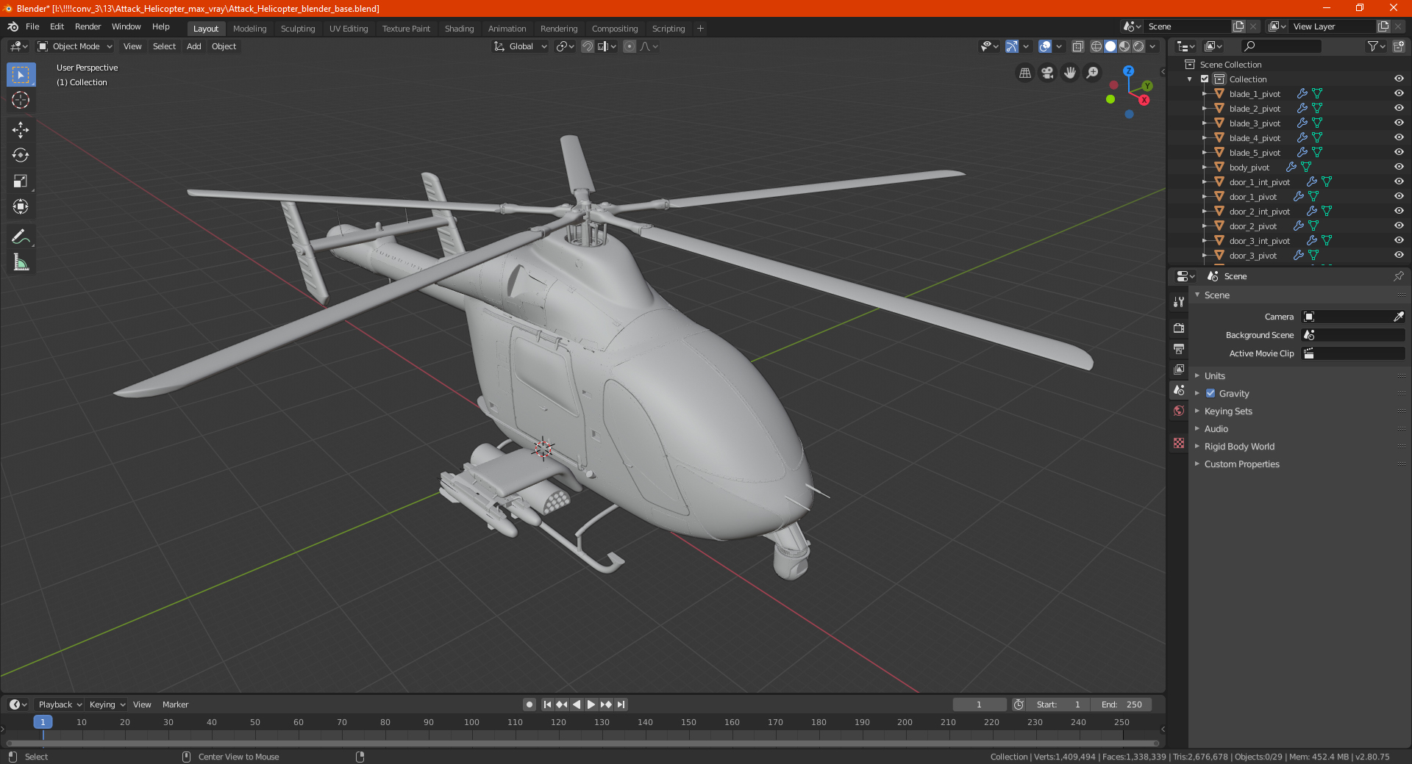Switch to the Shading workspace tab
The width and height of the screenshot is (1412, 764).
(x=459, y=29)
